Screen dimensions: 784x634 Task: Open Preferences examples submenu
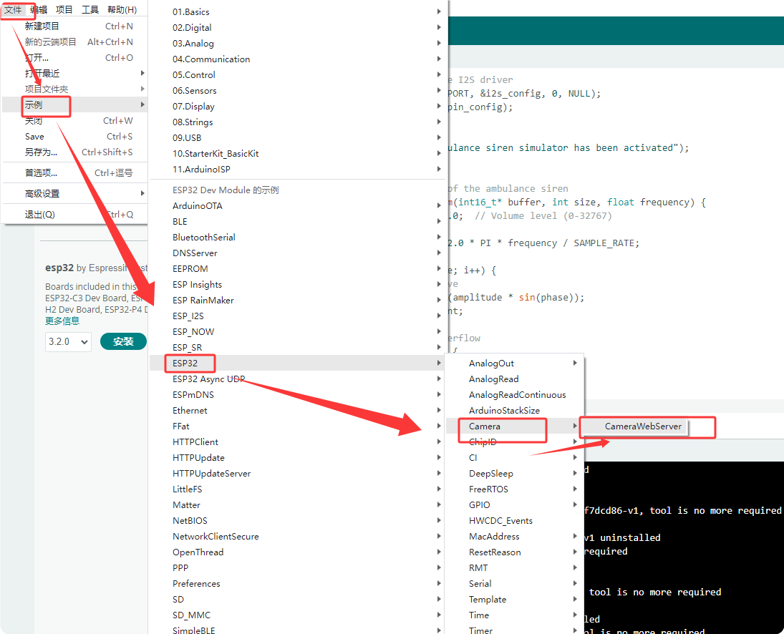point(299,583)
